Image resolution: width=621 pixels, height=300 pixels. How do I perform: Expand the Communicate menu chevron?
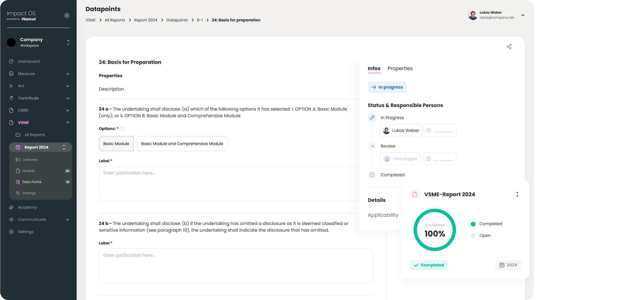(x=68, y=220)
